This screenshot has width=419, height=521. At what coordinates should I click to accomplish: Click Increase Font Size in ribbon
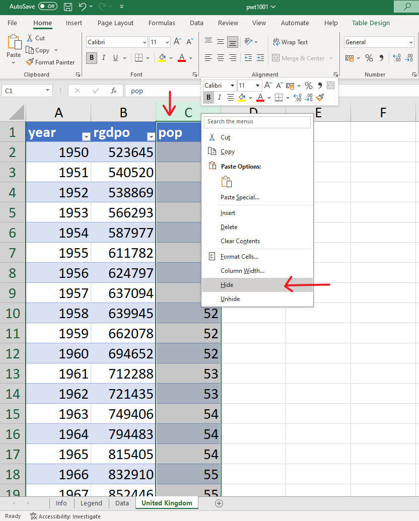(178, 42)
